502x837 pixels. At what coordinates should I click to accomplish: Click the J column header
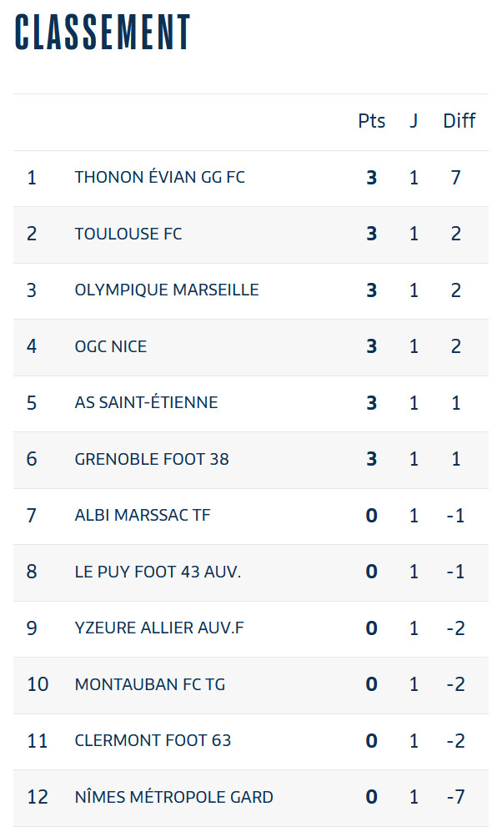414,121
